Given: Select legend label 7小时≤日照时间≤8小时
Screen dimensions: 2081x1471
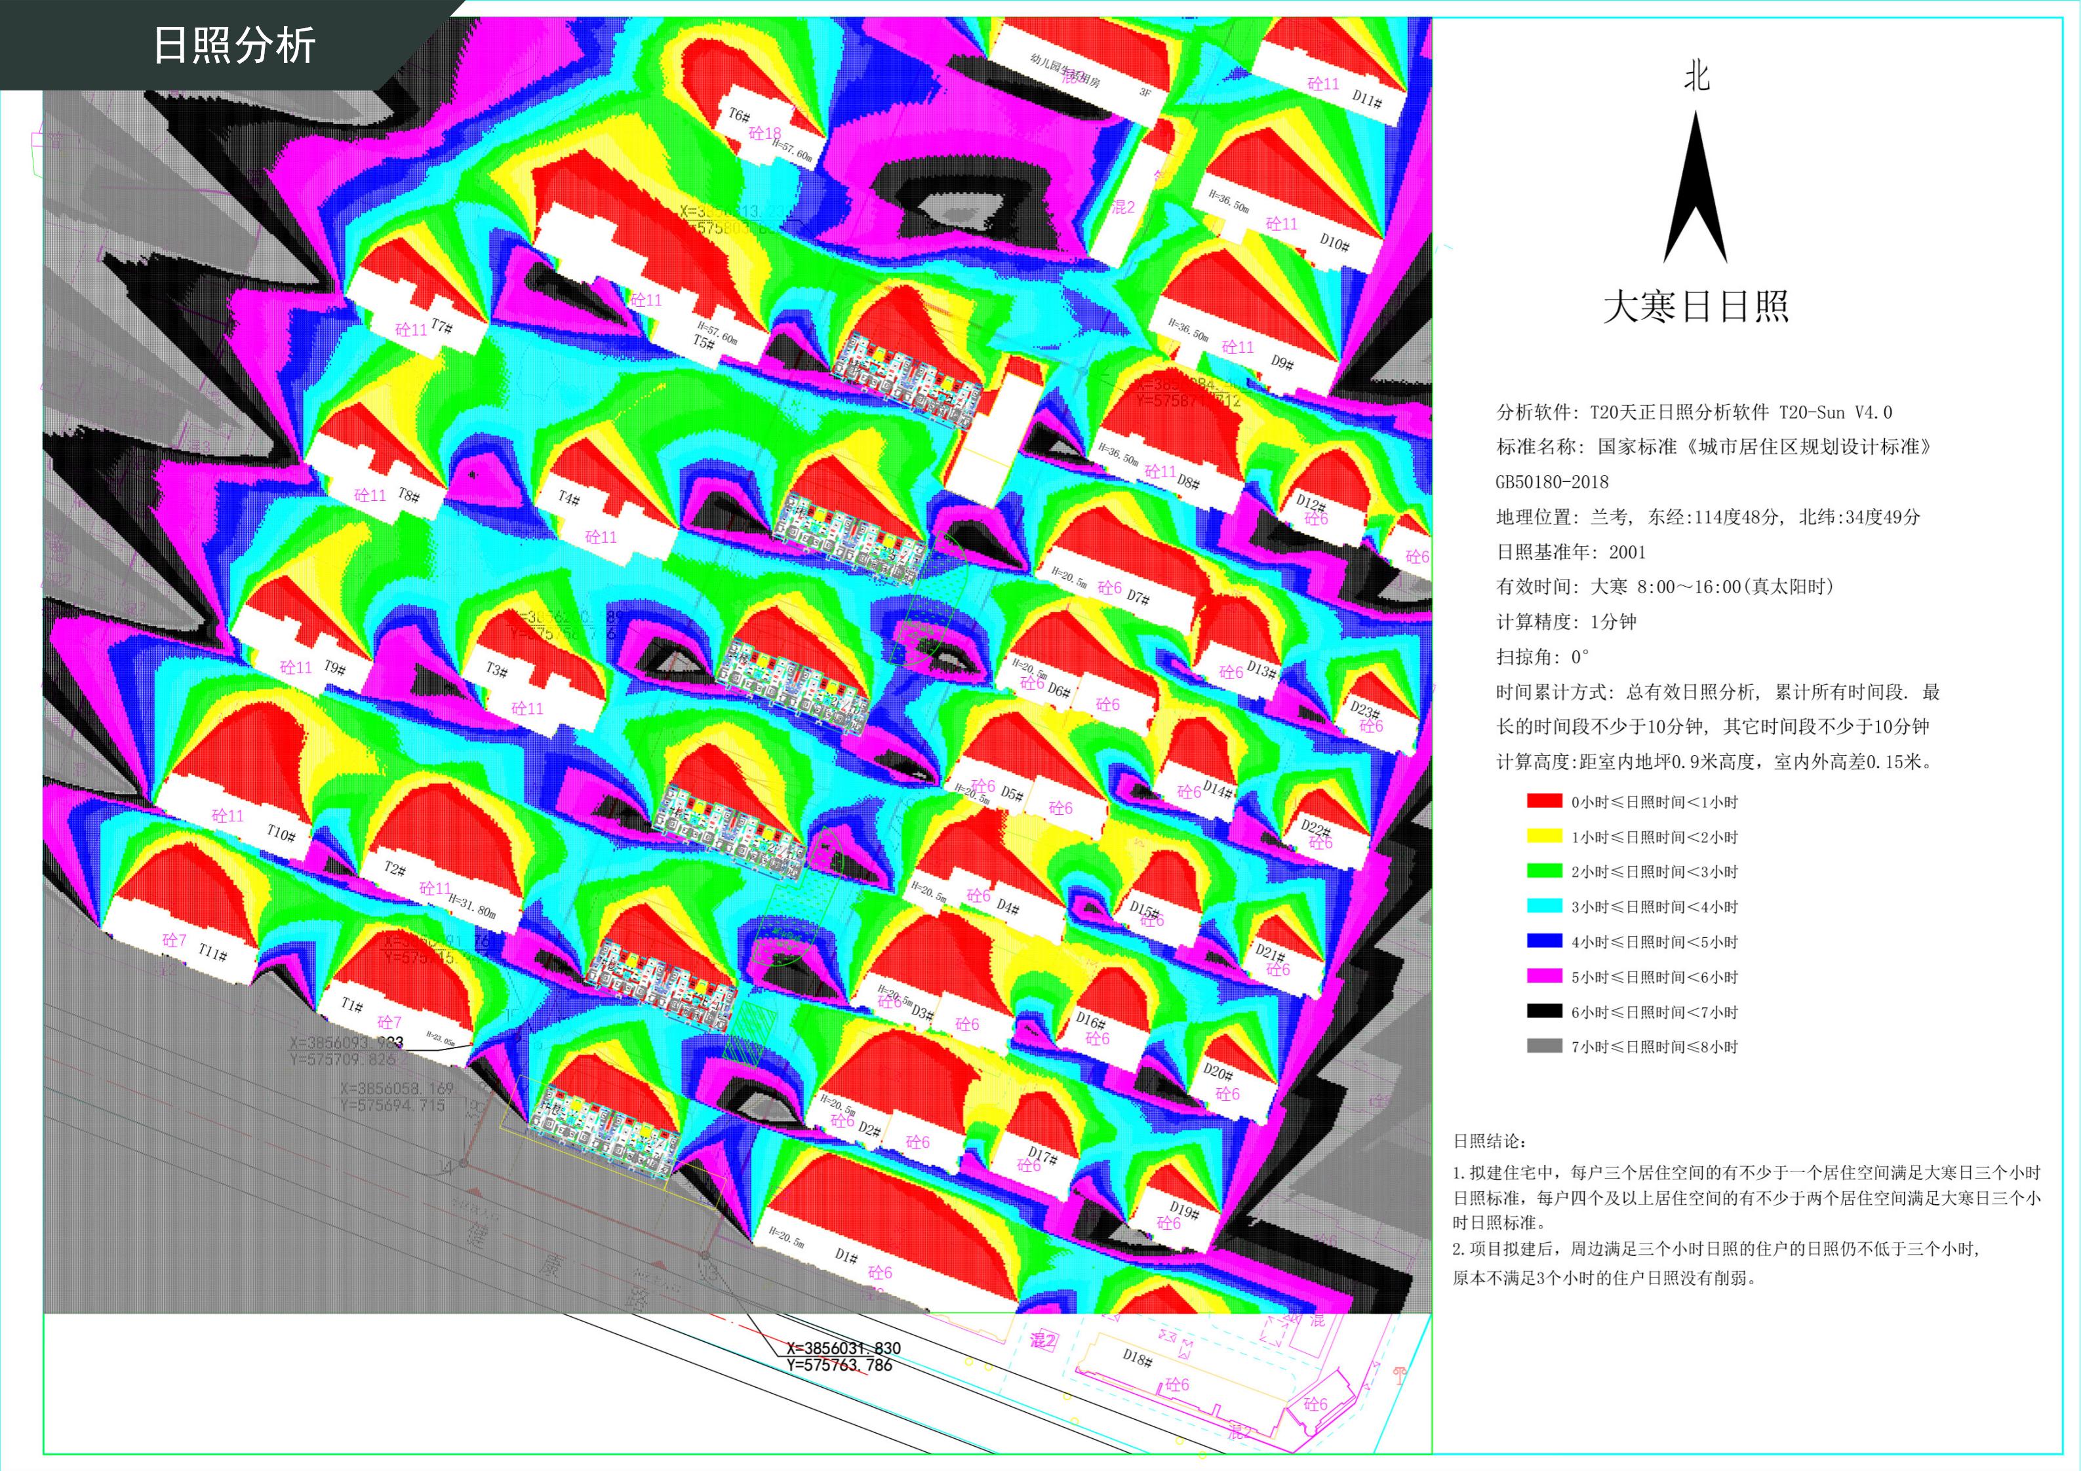Looking at the screenshot, I should click(1654, 1047).
